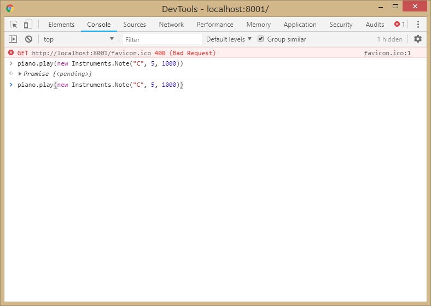Open the Sources tab
The height and width of the screenshot is (306, 431).
[x=135, y=25]
